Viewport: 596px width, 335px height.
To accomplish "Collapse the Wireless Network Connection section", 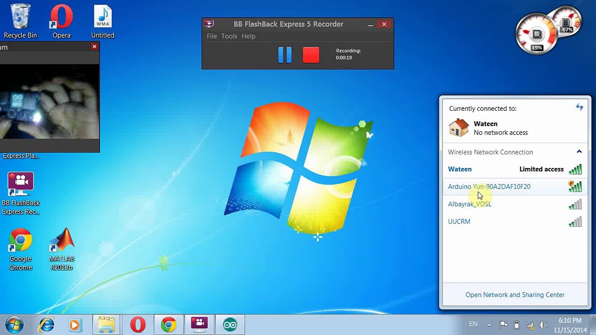I will [x=579, y=152].
